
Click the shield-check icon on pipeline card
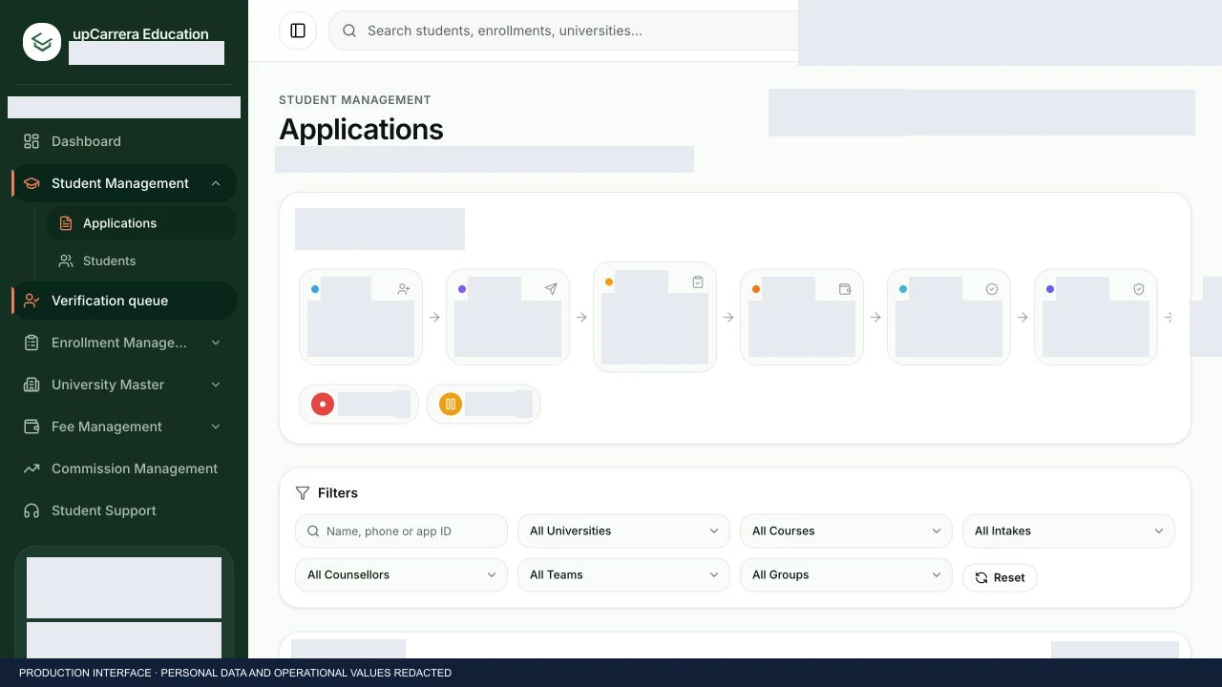(x=1139, y=289)
